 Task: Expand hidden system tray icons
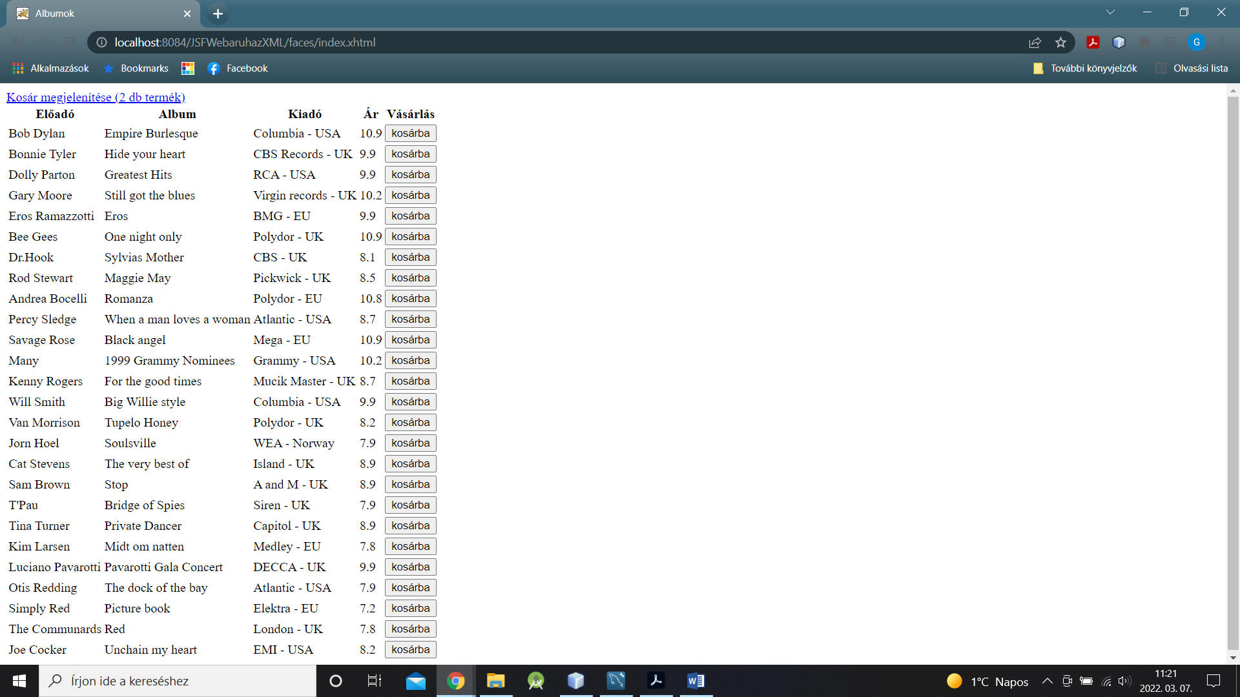pyautogui.click(x=1047, y=681)
